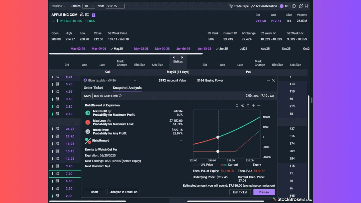The height and width of the screenshot is (203, 361).
Task: Click the Edit Ticket button
Action: point(240,192)
